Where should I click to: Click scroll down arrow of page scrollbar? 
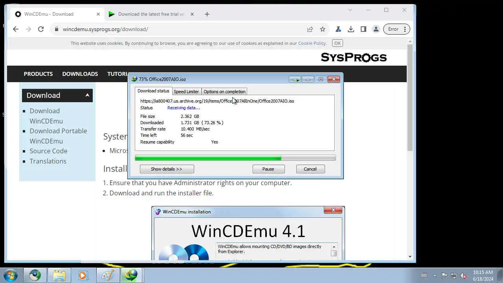(410, 257)
